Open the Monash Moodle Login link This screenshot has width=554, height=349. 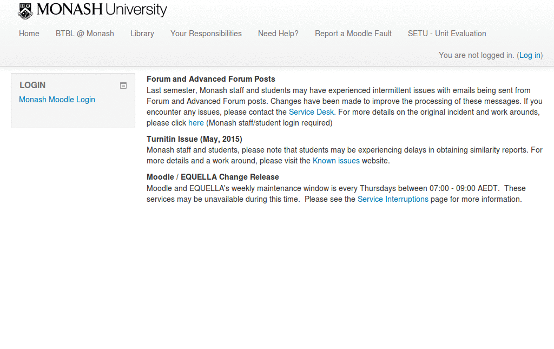coord(57,100)
